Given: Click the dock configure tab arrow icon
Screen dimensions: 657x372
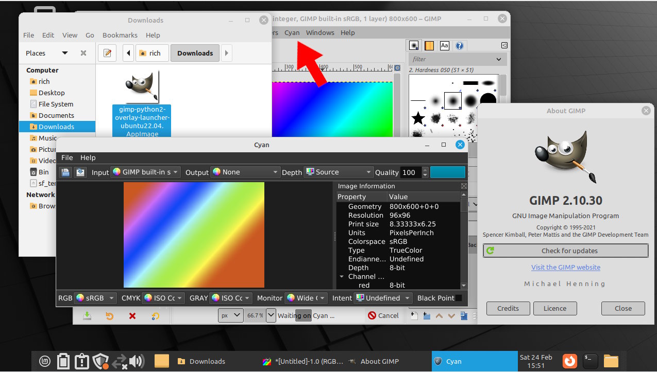Looking at the screenshot, I should [504, 45].
